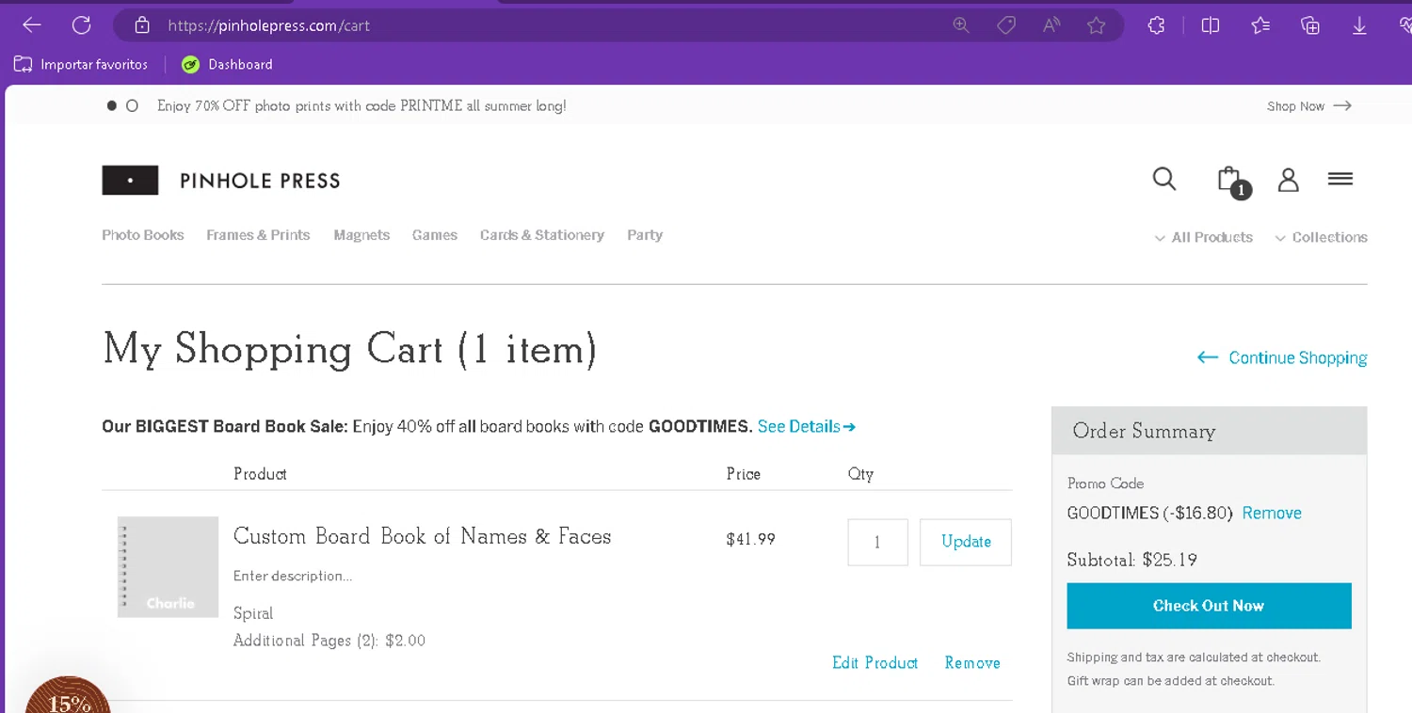
Task: Open the Importar favoritos bookmark folder
Action: [81, 64]
